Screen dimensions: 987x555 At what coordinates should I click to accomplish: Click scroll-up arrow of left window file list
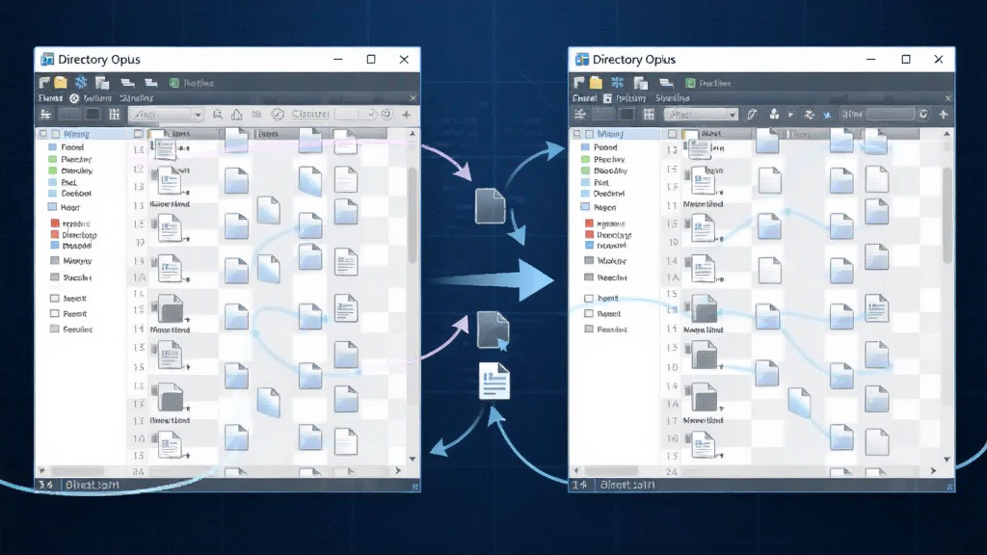point(413,133)
